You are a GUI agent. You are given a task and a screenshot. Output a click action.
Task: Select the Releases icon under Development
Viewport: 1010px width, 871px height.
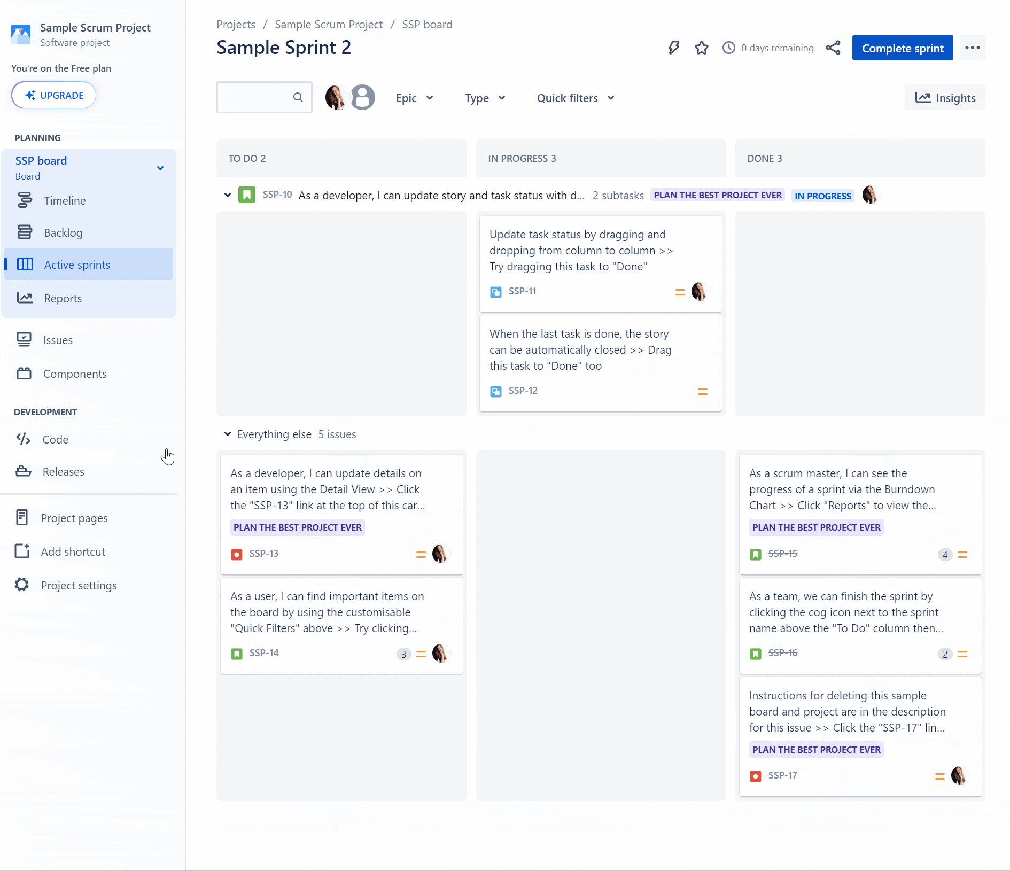click(24, 471)
